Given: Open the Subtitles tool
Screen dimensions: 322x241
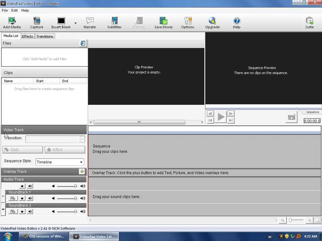Looking at the screenshot, I should (x=114, y=23).
